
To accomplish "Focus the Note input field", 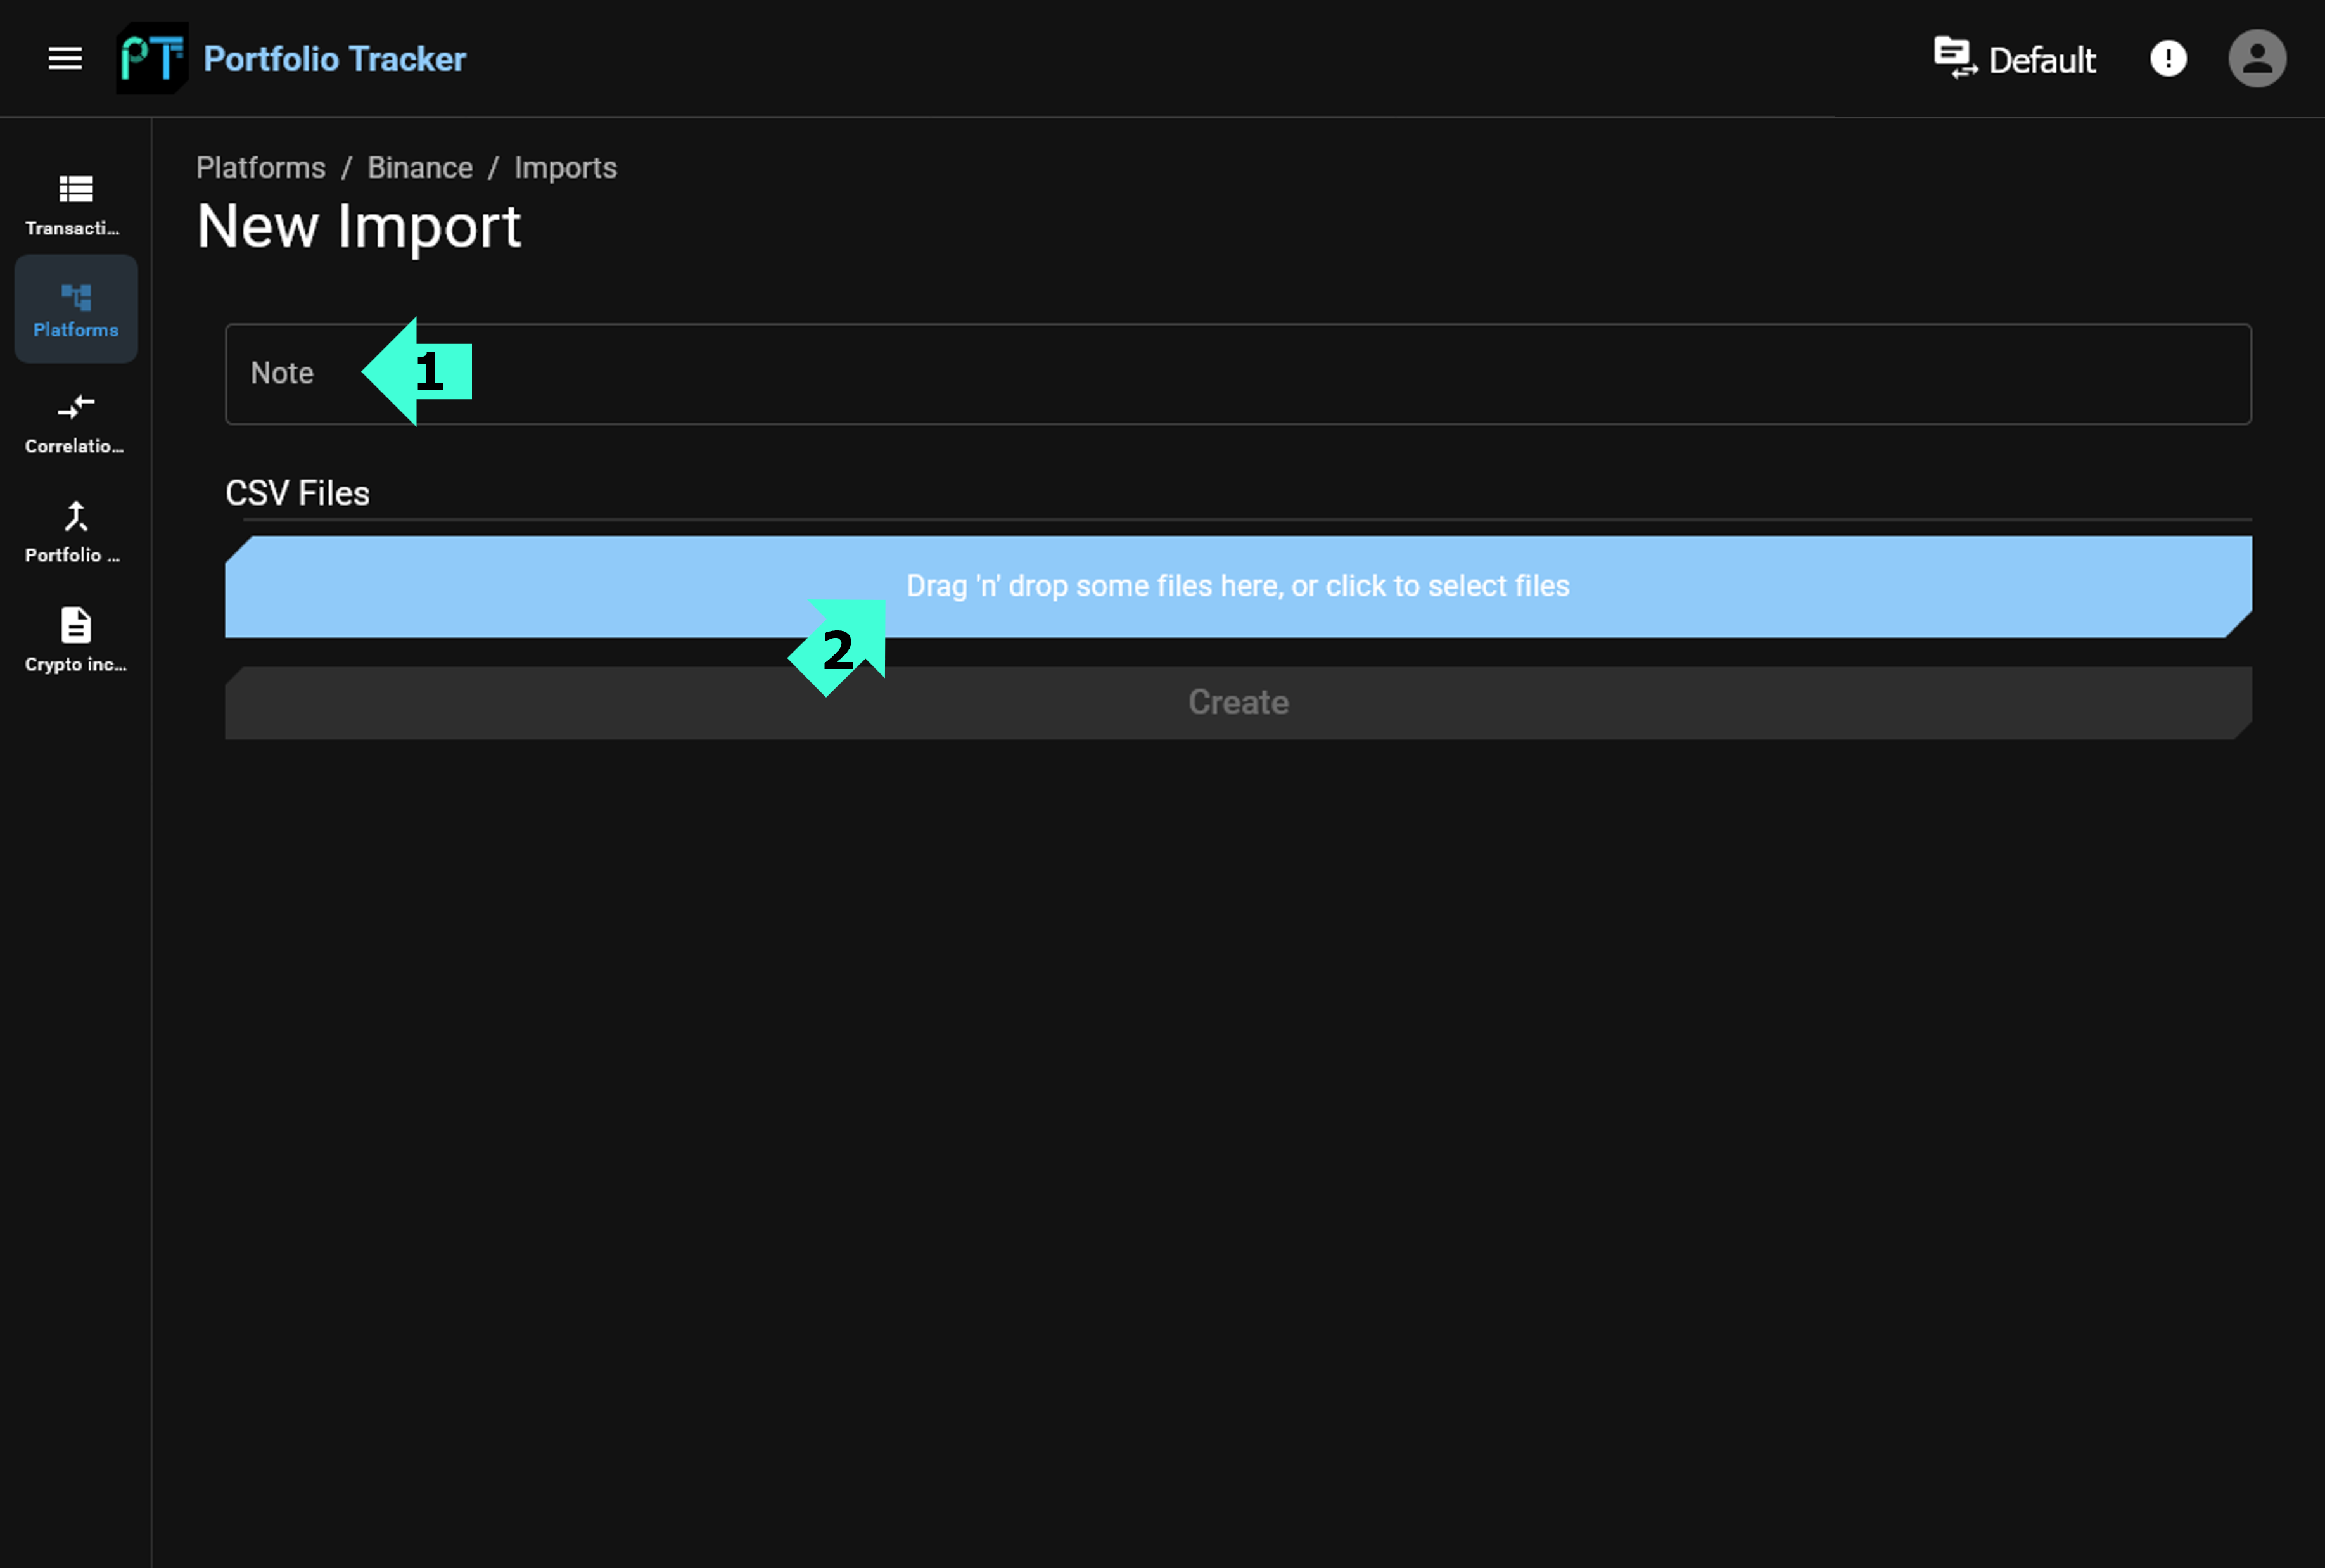I will [x=1238, y=374].
